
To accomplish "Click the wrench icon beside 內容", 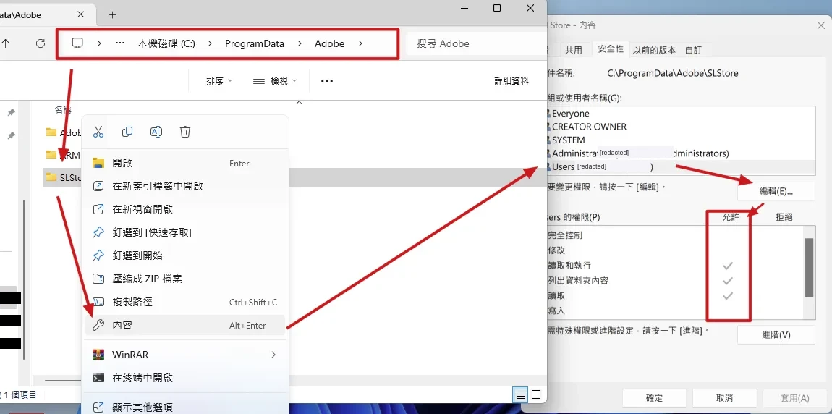I will [x=98, y=326].
